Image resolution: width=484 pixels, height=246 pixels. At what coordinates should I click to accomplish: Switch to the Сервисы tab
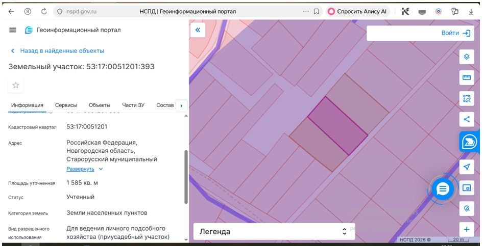[66, 105]
